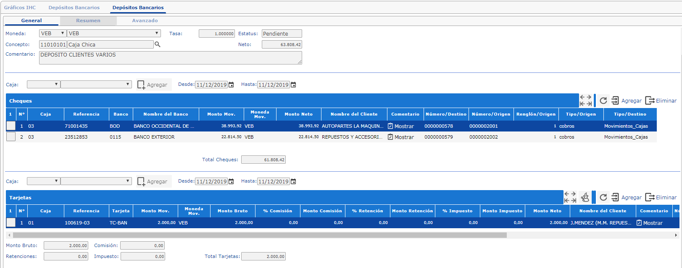This screenshot has width=682, height=268.
Task: Sort by Tarjeta column header
Action: tap(121, 211)
